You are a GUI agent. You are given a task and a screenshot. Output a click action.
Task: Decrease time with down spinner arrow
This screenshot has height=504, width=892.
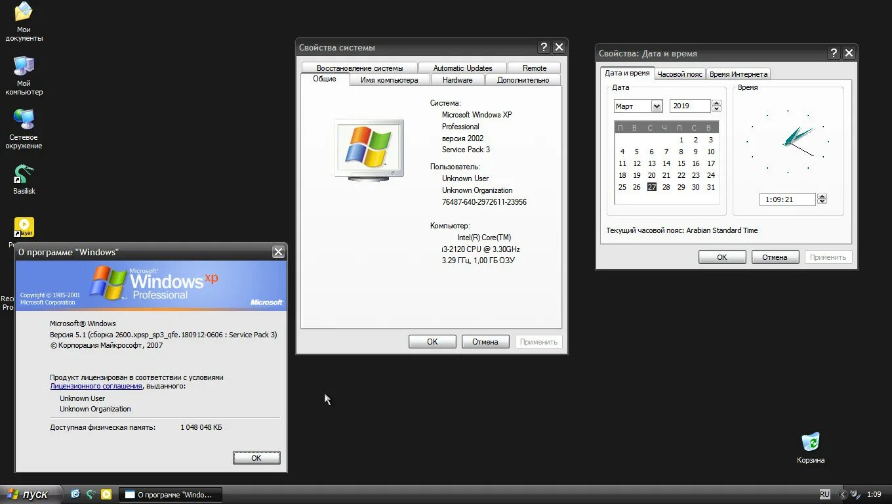click(822, 202)
